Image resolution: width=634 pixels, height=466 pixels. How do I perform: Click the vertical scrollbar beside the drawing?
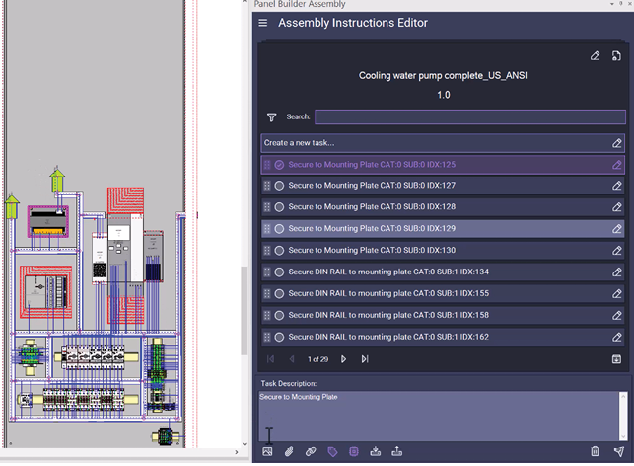[x=244, y=311]
